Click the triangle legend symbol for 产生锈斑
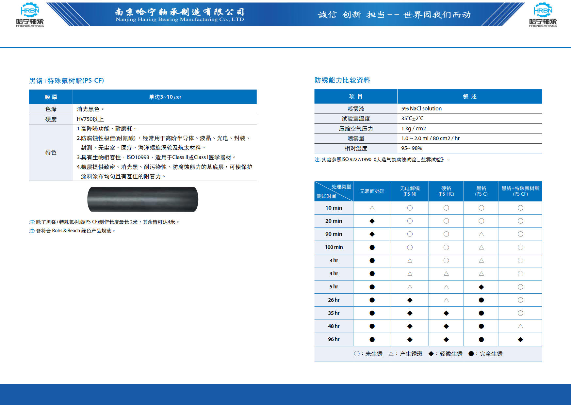This screenshot has height=405, width=571. tap(391, 353)
